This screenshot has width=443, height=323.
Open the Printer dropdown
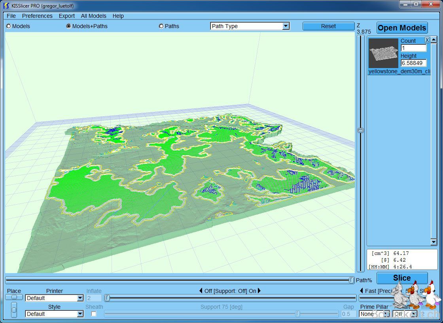pos(54,298)
